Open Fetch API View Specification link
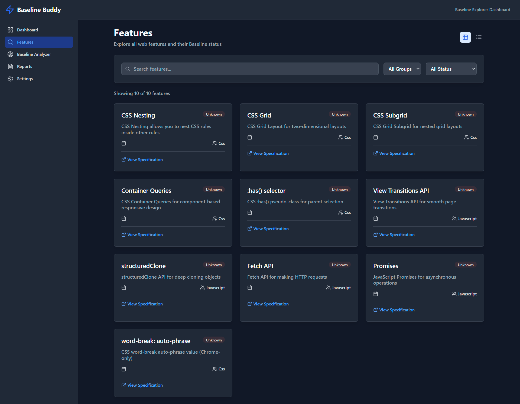 pyautogui.click(x=271, y=304)
